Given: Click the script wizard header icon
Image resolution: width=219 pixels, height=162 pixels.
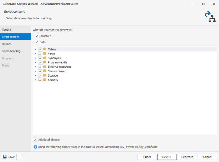Looking at the screenshot, I should tap(209, 17).
